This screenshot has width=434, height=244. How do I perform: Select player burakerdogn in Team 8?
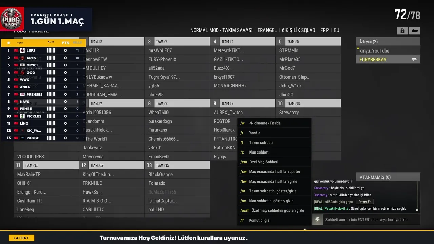[177, 121]
